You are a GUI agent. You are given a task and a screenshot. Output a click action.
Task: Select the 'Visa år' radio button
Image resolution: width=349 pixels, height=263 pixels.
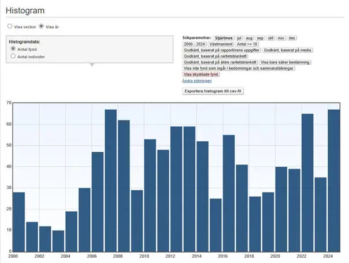coord(42,26)
